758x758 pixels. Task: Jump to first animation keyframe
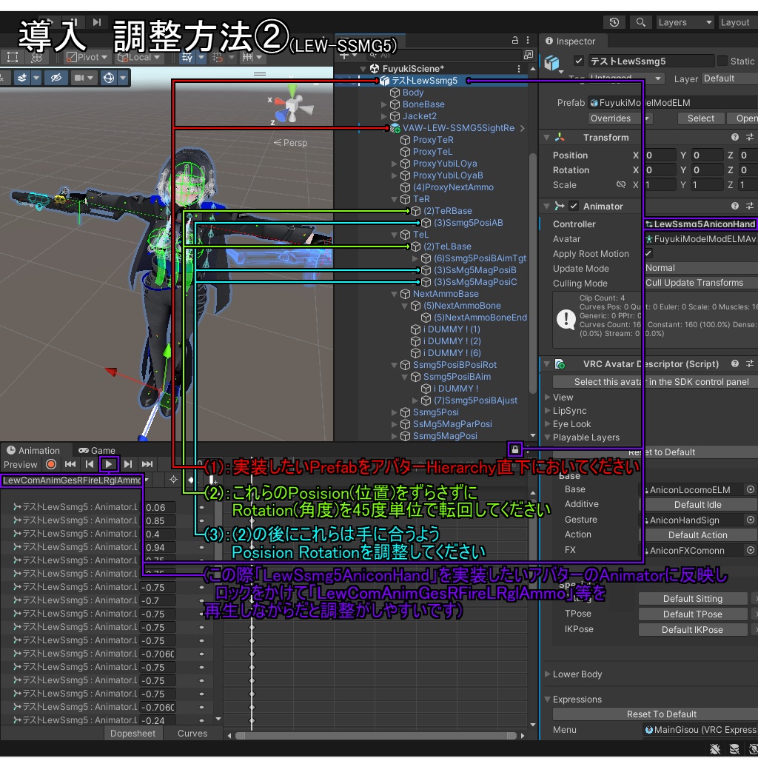point(70,464)
